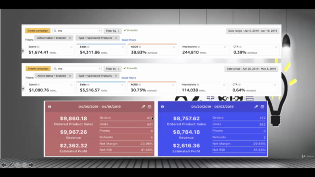Screen dimensions: 315x177
Task: Click metrics scroll-left arrow beside Spend $1,674.41
Action: [23, 51]
